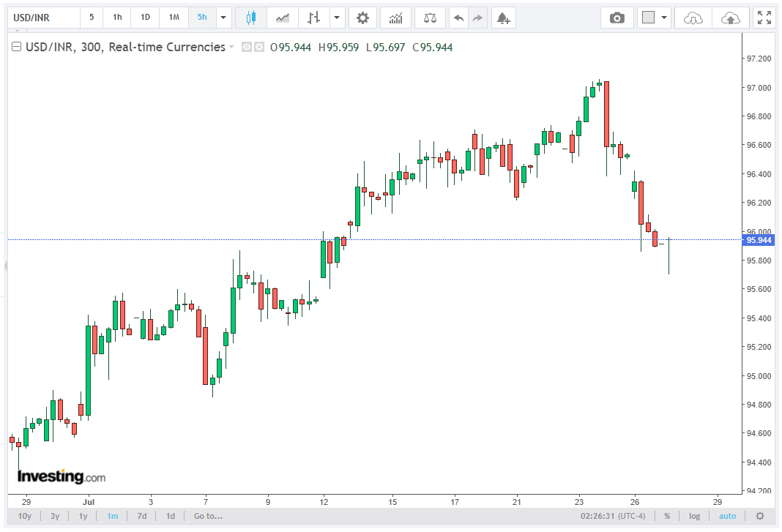Screen dimensions: 782x532
Task: Switch to area chart style icon
Action: click(283, 18)
